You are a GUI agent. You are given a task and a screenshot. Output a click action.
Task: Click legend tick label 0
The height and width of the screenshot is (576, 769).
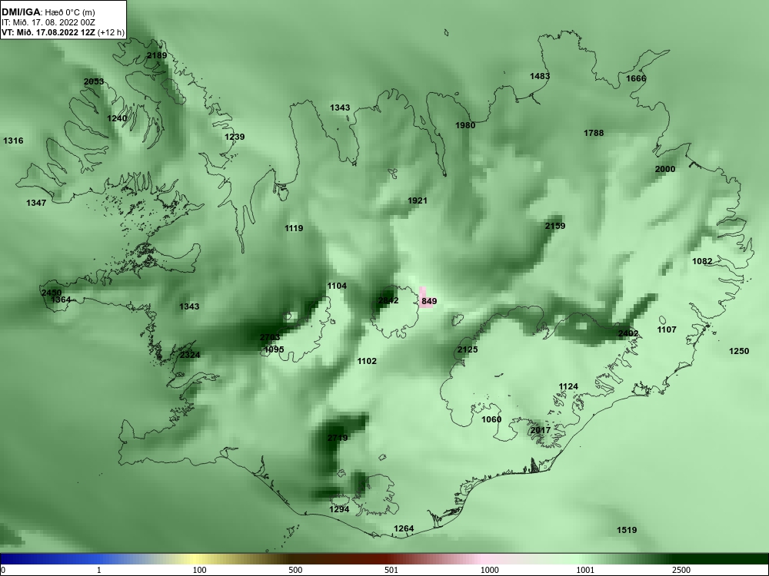click(3, 570)
